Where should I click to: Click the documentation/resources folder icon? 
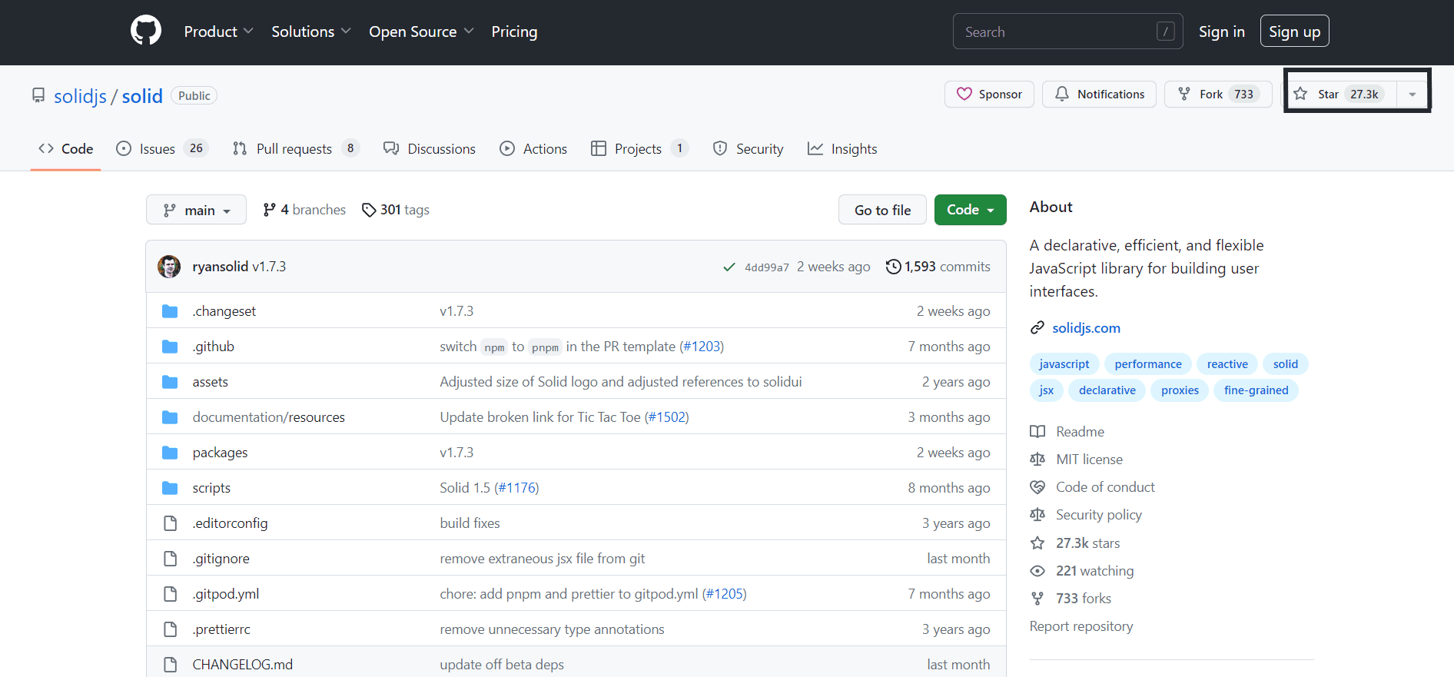click(x=170, y=417)
